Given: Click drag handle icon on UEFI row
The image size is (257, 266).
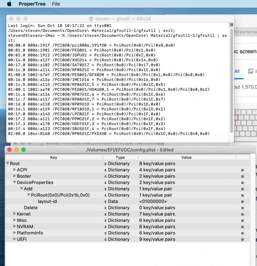Looking at the screenshot, I should [242, 239].
